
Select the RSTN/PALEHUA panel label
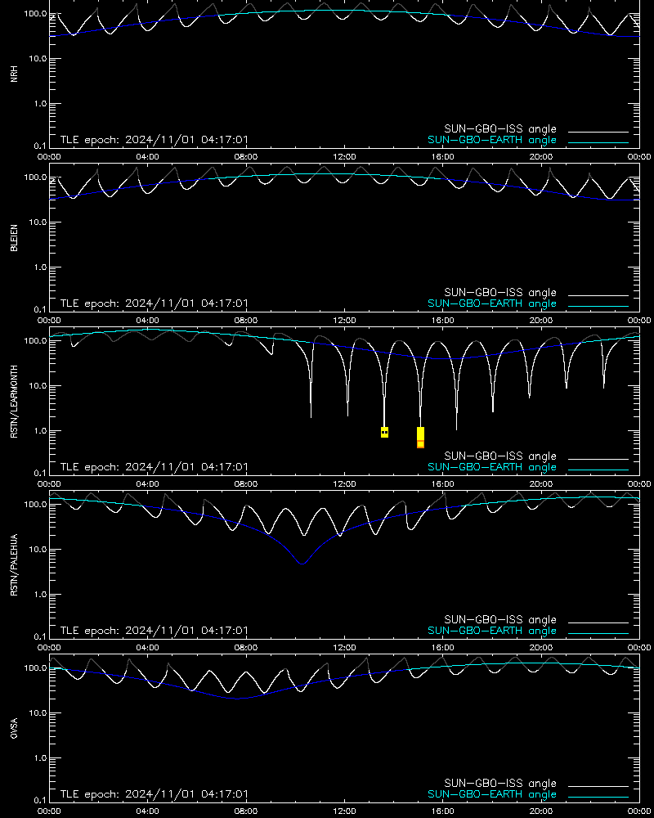14,565
